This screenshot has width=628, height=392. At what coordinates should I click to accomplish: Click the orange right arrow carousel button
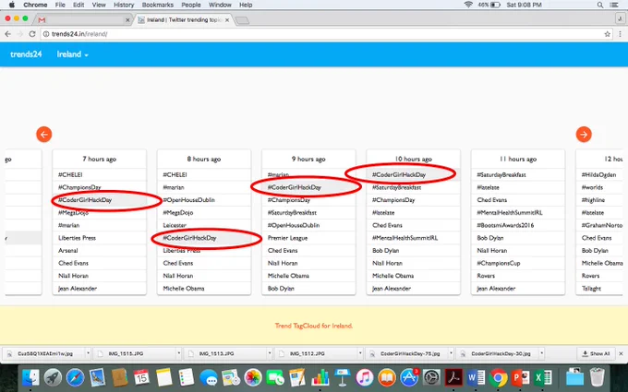[x=584, y=135]
